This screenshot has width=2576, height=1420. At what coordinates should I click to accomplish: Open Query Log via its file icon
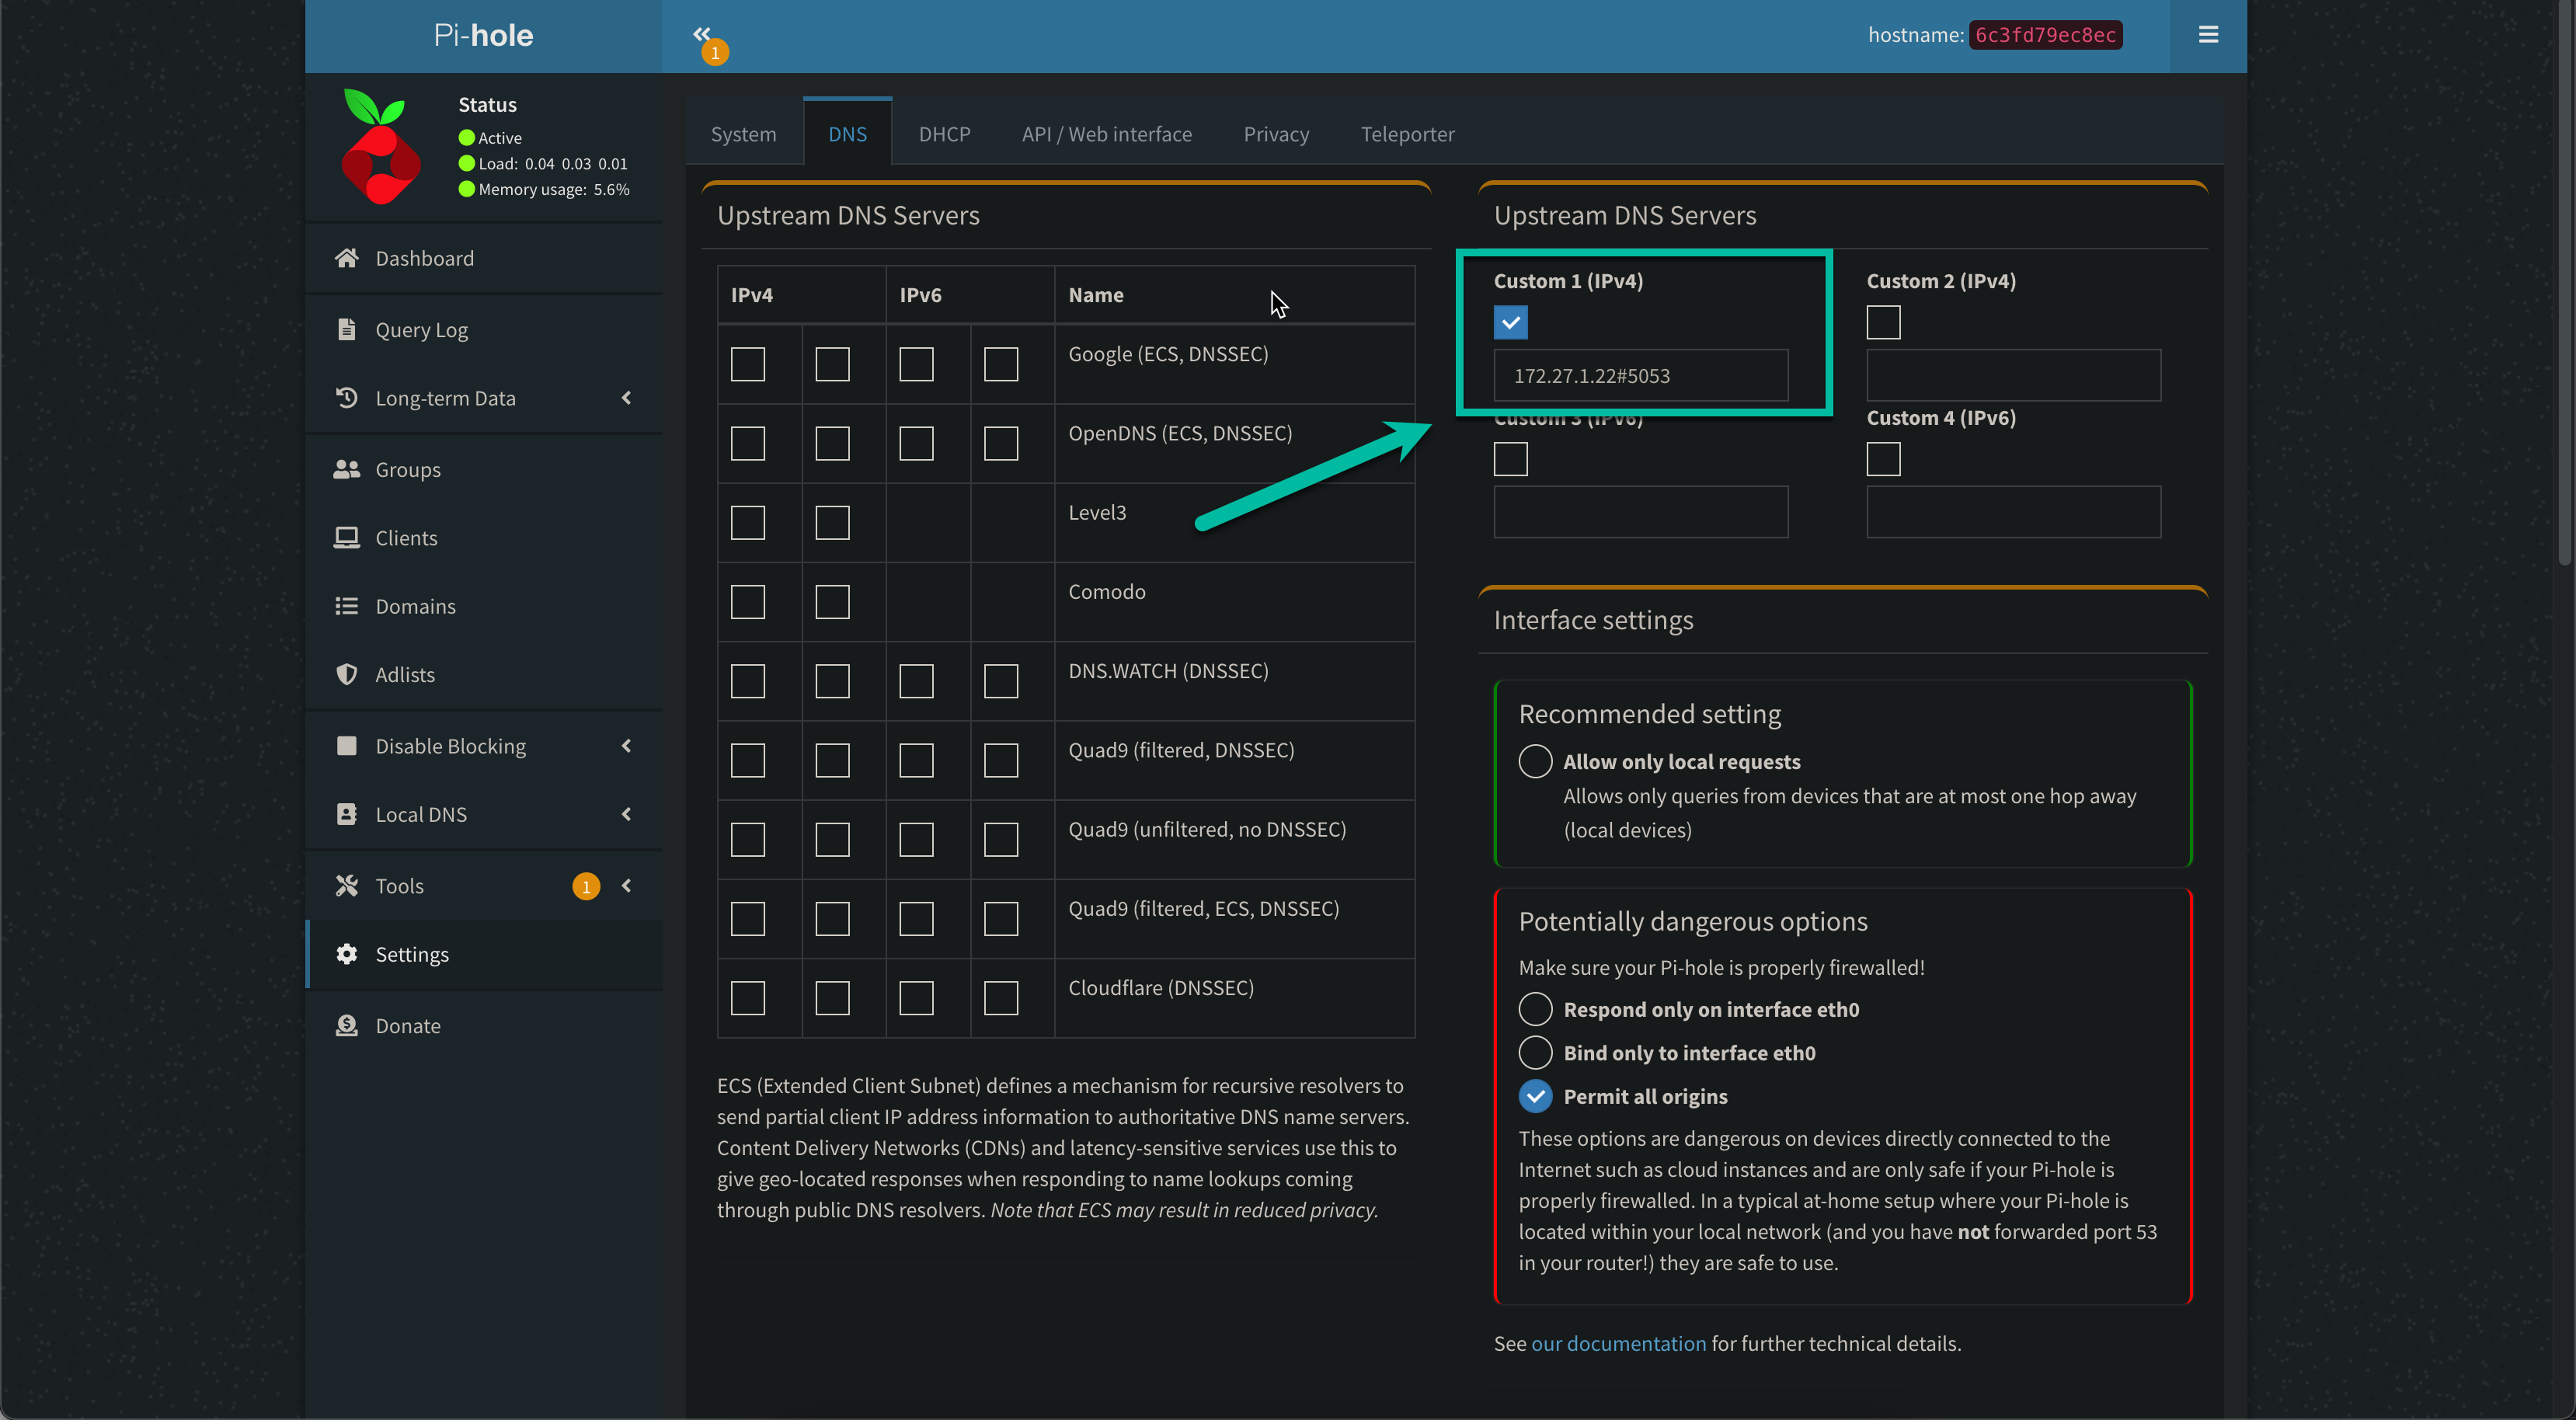click(346, 329)
